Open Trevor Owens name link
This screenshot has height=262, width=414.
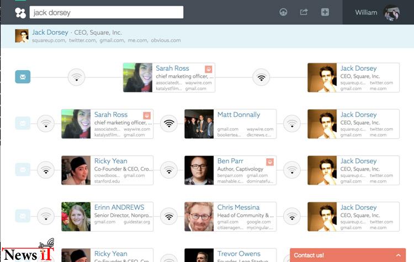pyautogui.click(x=239, y=254)
